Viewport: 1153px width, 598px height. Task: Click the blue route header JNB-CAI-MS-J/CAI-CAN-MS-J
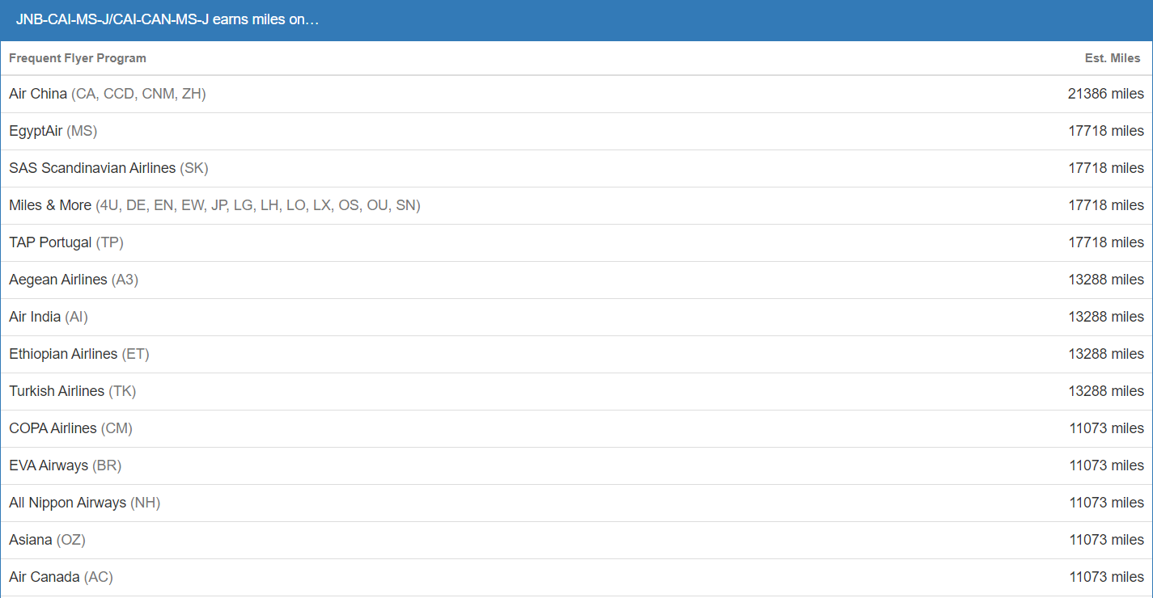tap(167, 19)
